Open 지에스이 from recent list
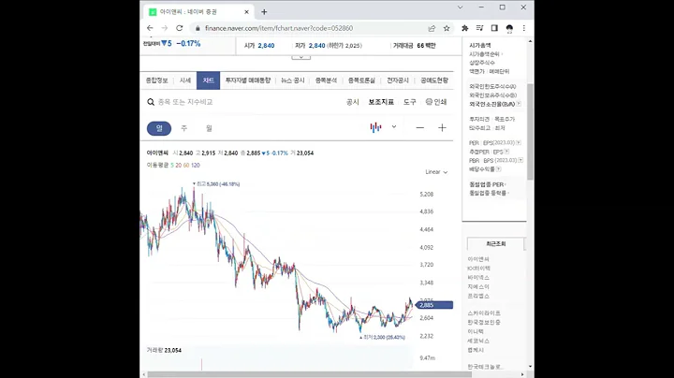The width and height of the screenshot is (674, 378). point(478,286)
